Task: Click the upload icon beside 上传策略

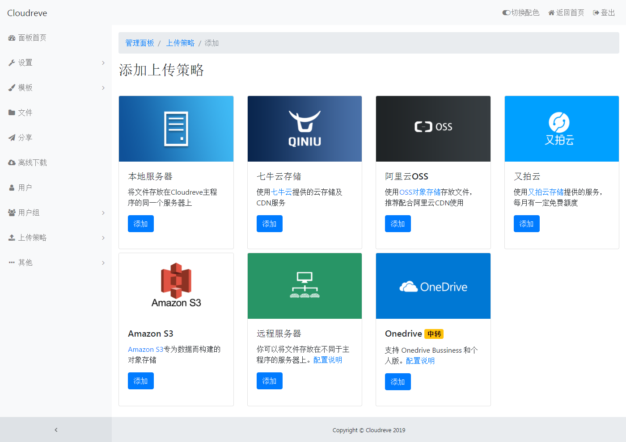Action: point(12,238)
